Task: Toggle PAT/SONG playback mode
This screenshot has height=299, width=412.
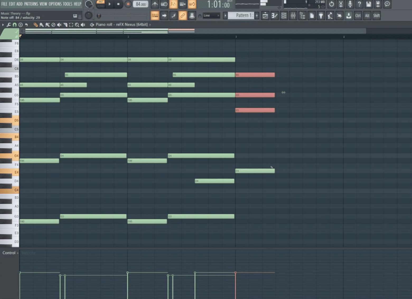Action: click(100, 4)
